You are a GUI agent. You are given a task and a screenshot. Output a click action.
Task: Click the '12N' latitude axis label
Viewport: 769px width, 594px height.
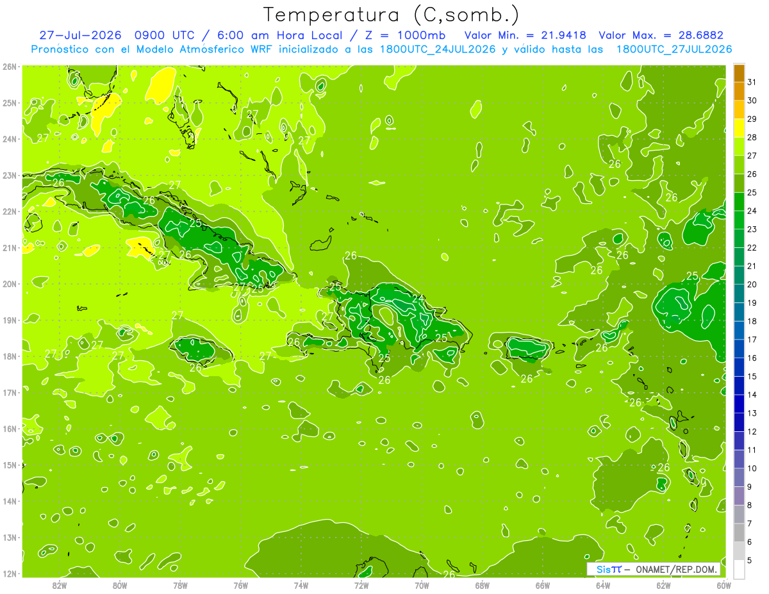9,573
